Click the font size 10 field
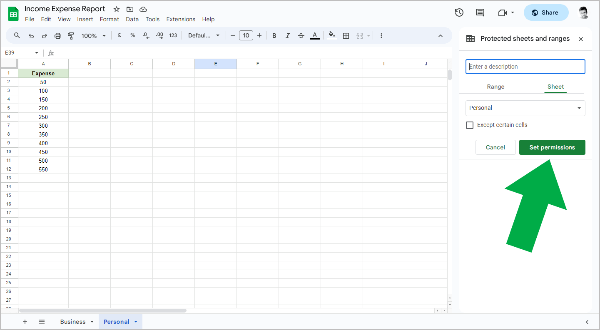The height and width of the screenshot is (330, 600). coord(246,36)
